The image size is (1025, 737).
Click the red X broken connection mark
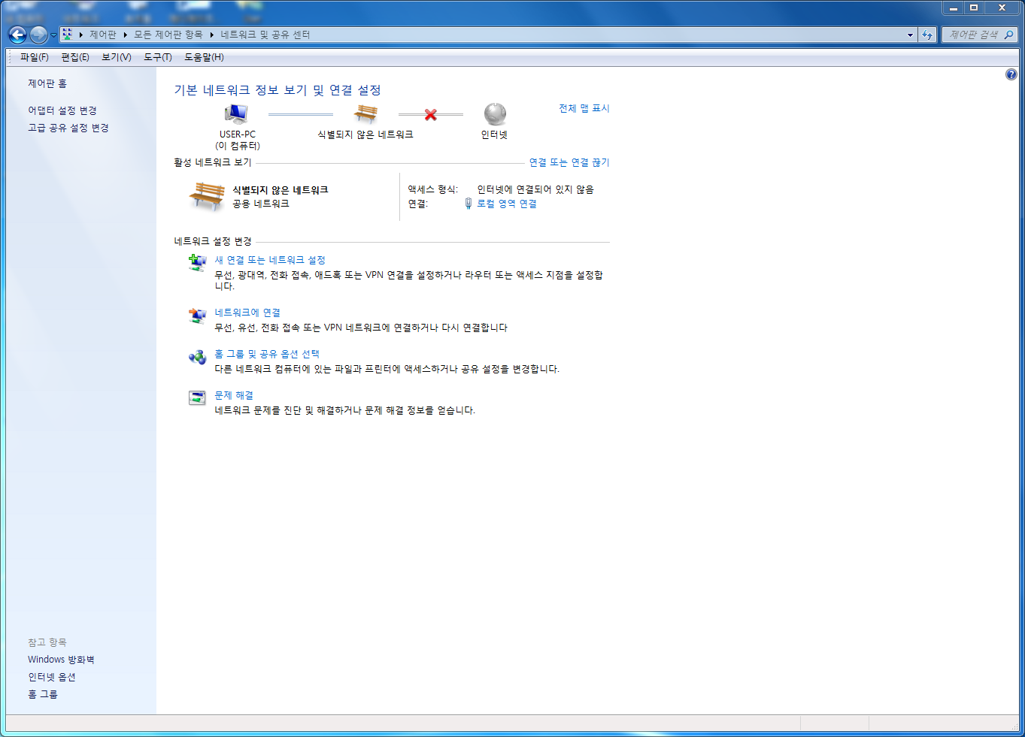pos(431,115)
